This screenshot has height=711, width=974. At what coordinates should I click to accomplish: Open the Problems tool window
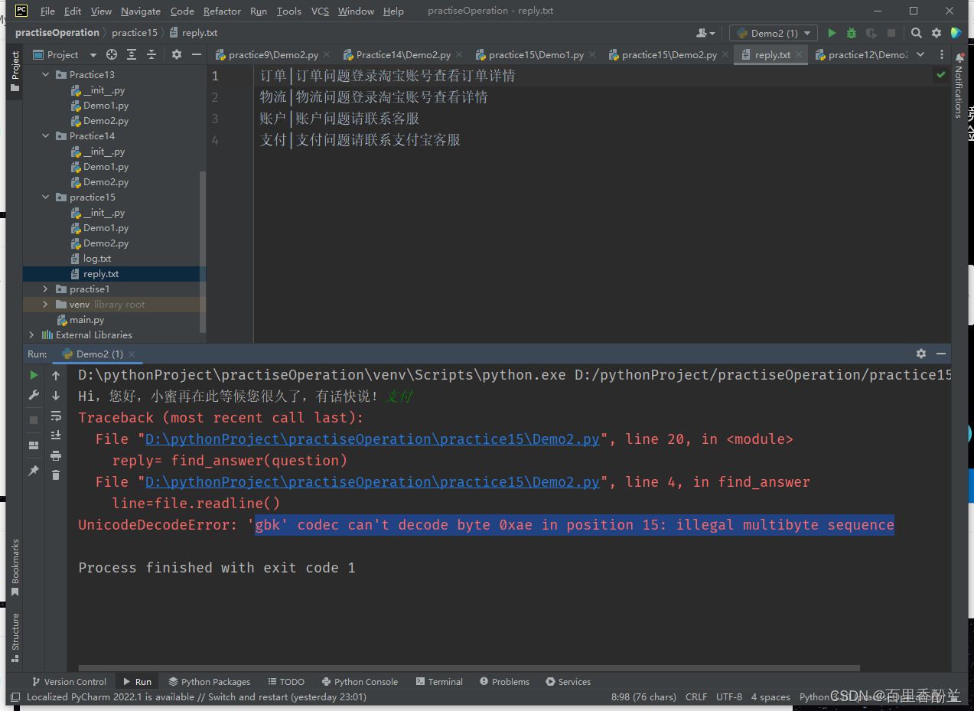pos(504,681)
